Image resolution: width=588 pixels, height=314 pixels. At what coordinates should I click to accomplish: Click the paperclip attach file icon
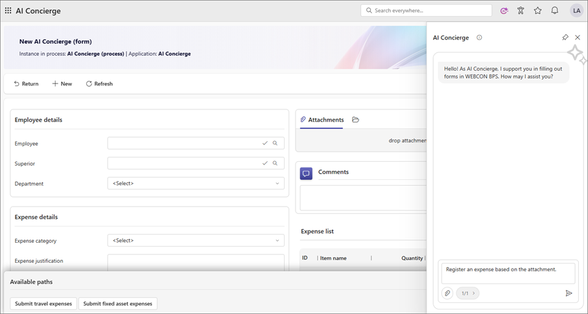[x=447, y=293]
